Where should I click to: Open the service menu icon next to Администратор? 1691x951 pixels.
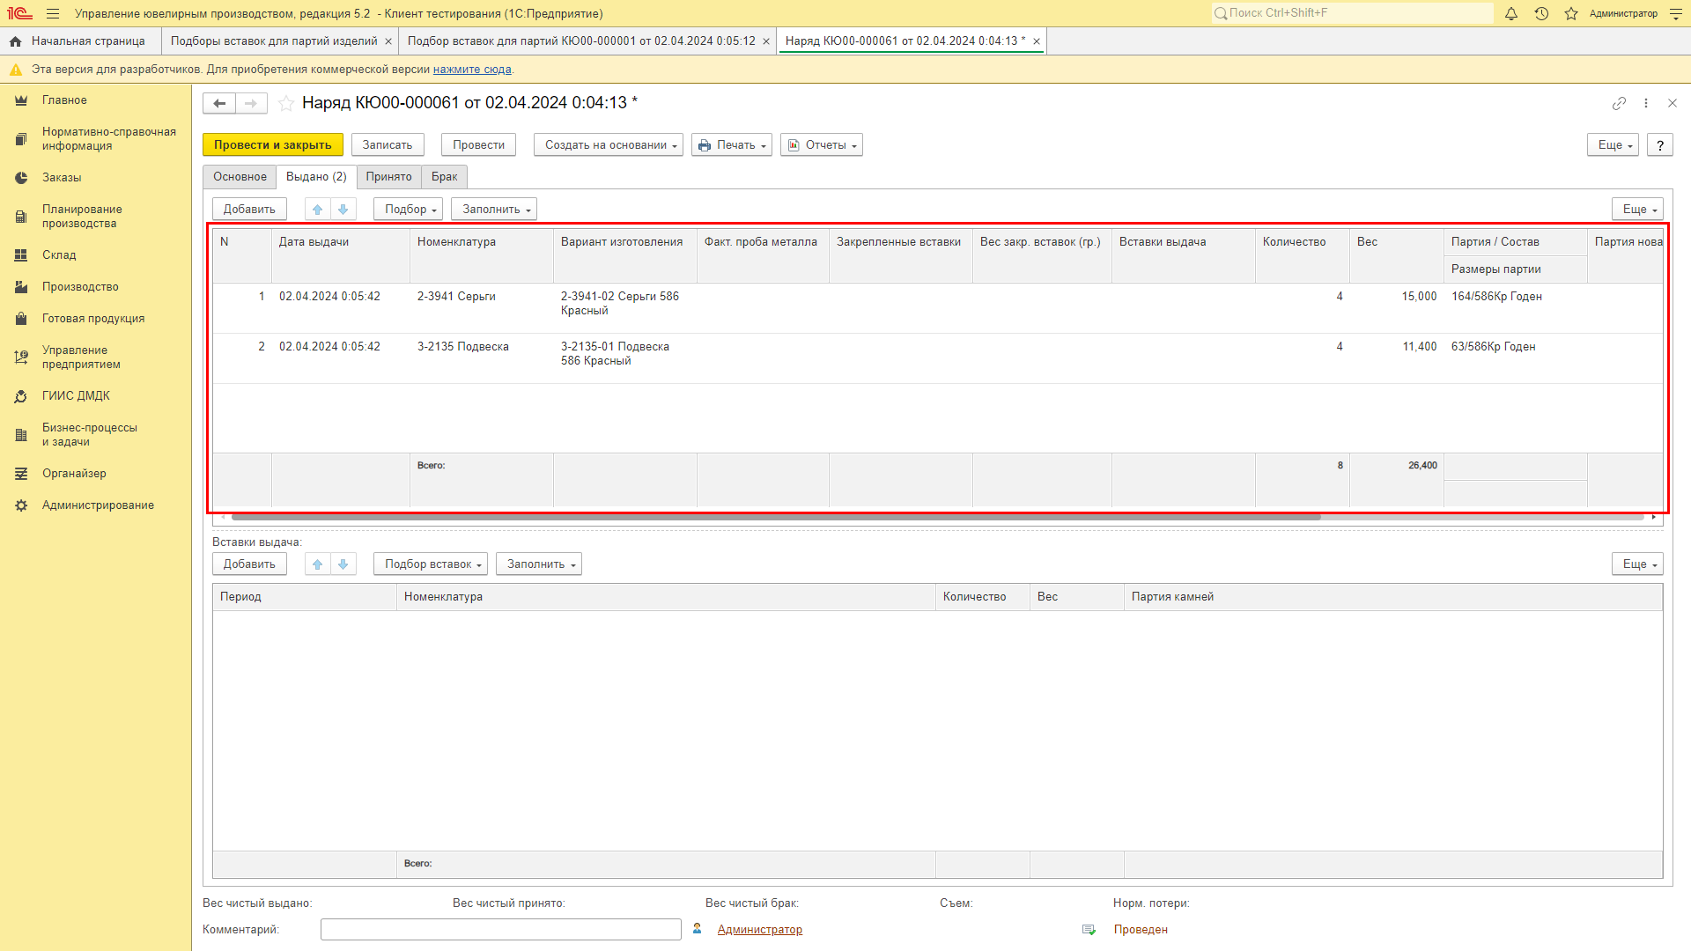pos(1676,13)
